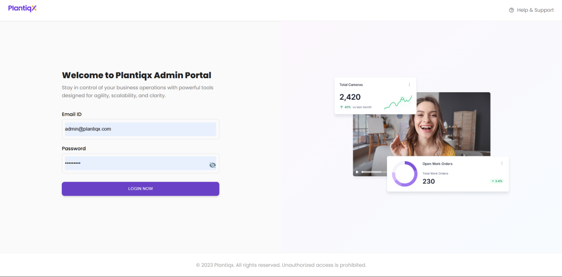
Task: Open the Help & Support link
Action: [535, 10]
